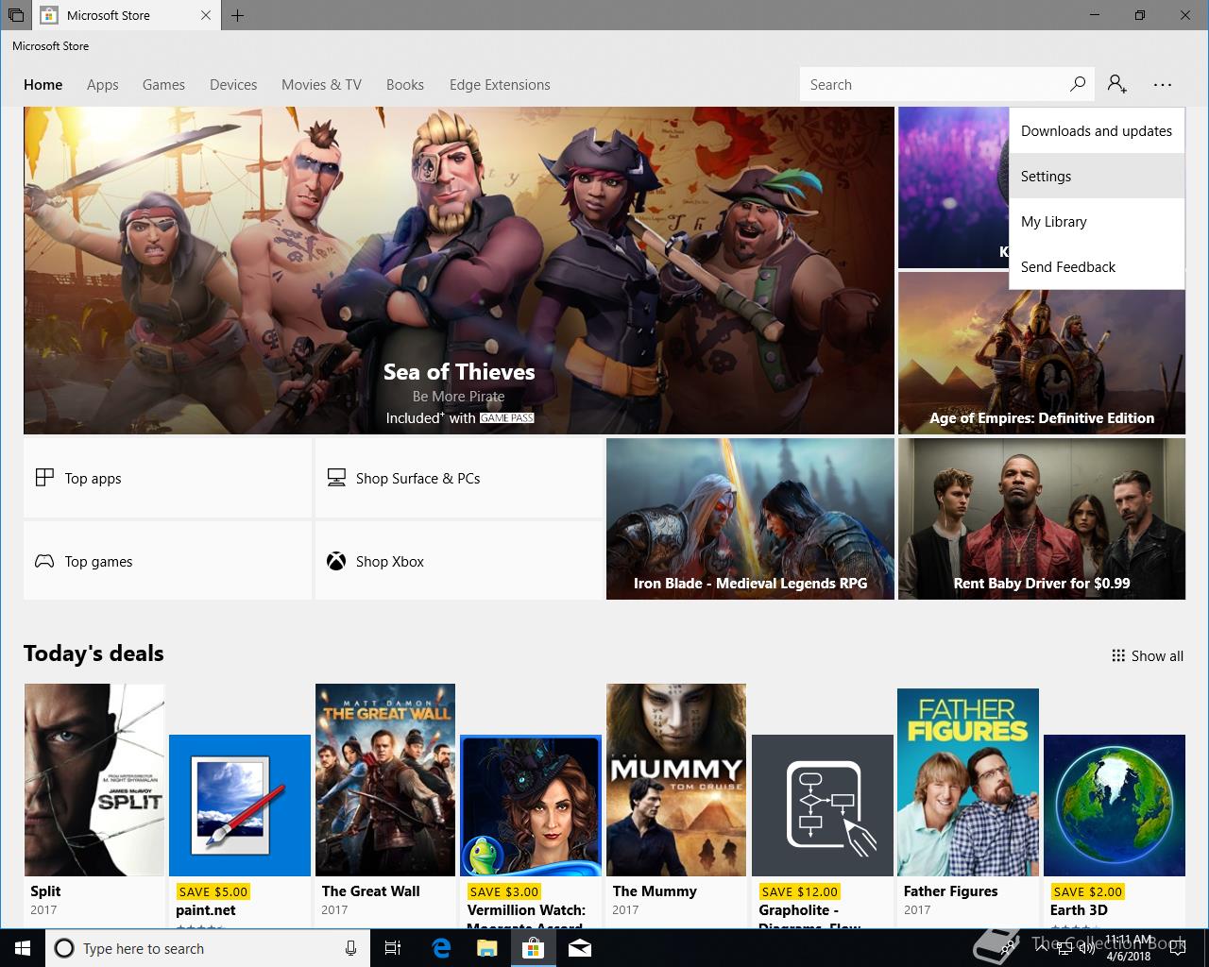Open the Mail app in taskbar

580,948
